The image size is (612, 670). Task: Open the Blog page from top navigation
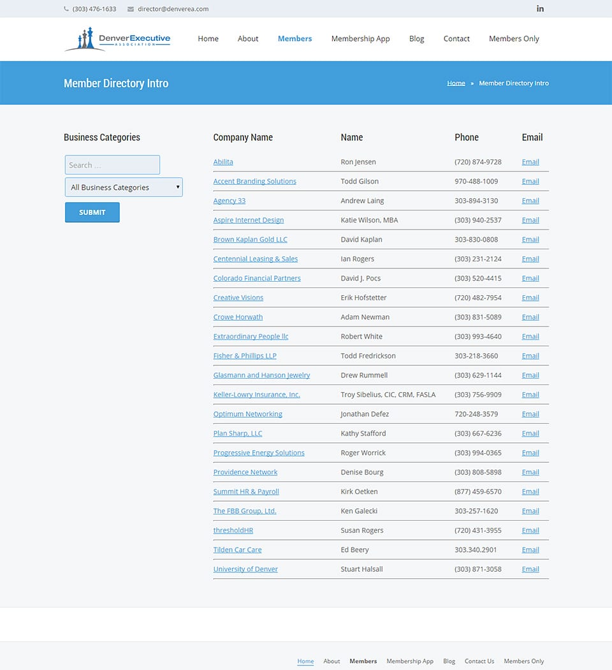click(417, 38)
